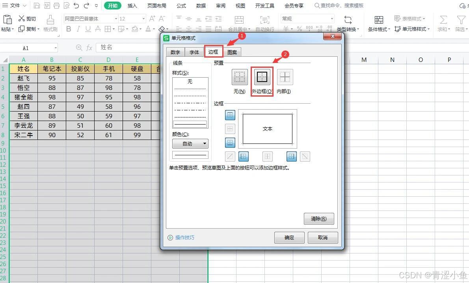Toggle the inside vertical border button
Screen dimensions: 469x283
coord(267,156)
